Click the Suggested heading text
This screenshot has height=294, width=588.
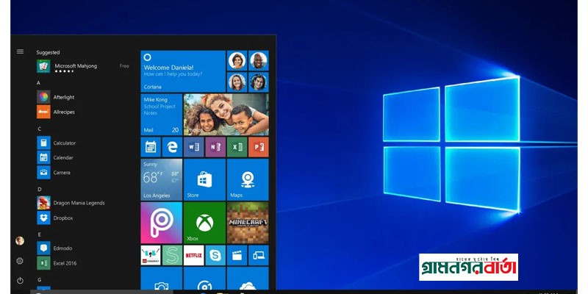click(x=48, y=52)
